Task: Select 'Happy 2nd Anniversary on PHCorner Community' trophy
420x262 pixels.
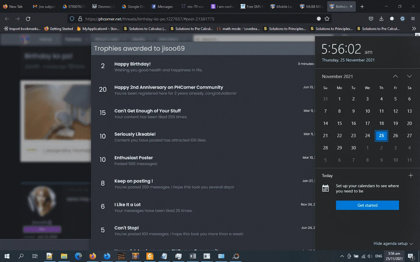Action: (169, 87)
